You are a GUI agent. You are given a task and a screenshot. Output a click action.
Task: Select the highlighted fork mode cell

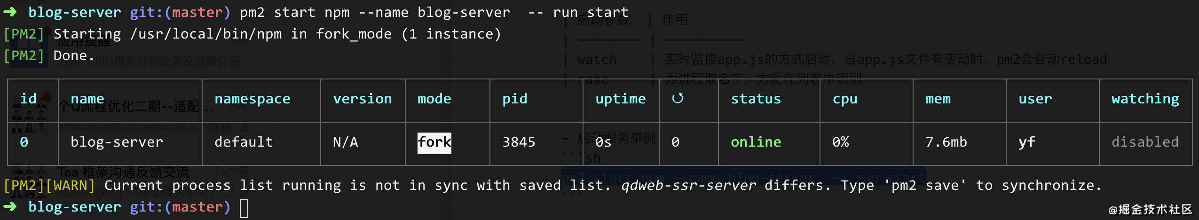(434, 142)
